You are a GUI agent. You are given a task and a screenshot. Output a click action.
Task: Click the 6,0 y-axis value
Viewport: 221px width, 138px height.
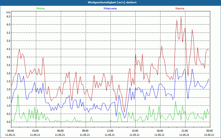pyautogui.click(x=9, y=25)
